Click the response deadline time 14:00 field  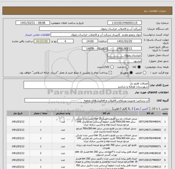click(x=90, y=41)
